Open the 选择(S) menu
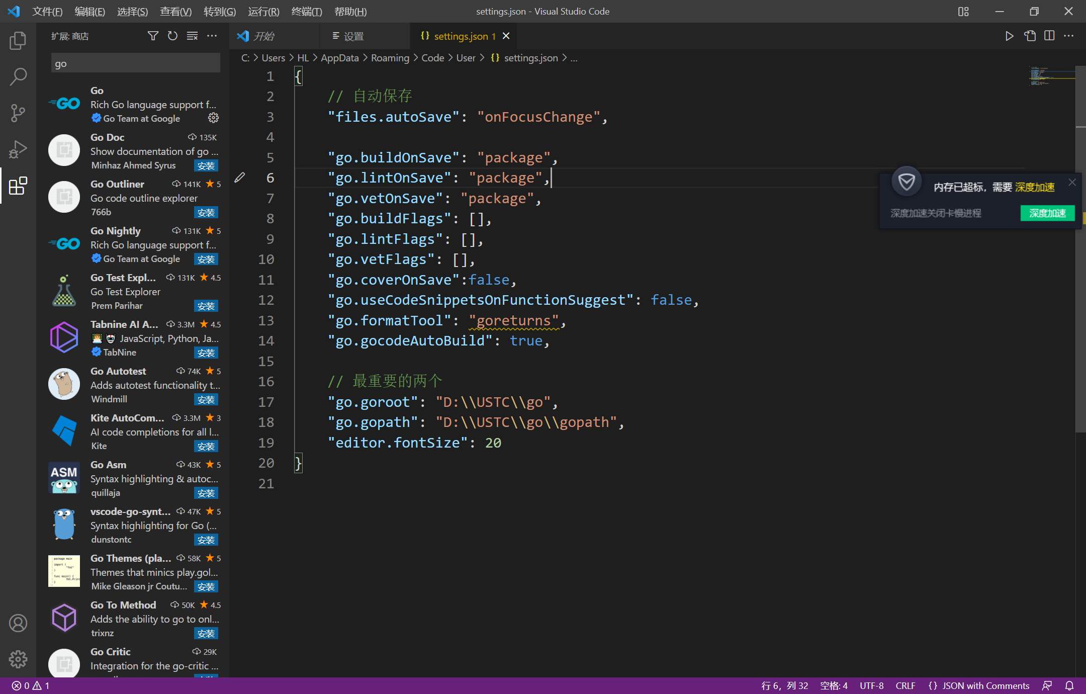This screenshot has height=694, width=1086. 133,12
